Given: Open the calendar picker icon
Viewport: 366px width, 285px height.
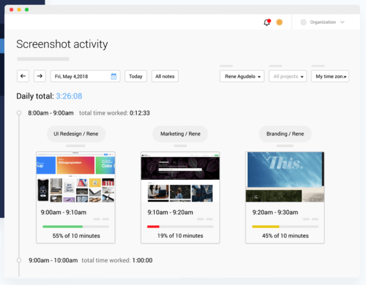Looking at the screenshot, I should (x=114, y=77).
